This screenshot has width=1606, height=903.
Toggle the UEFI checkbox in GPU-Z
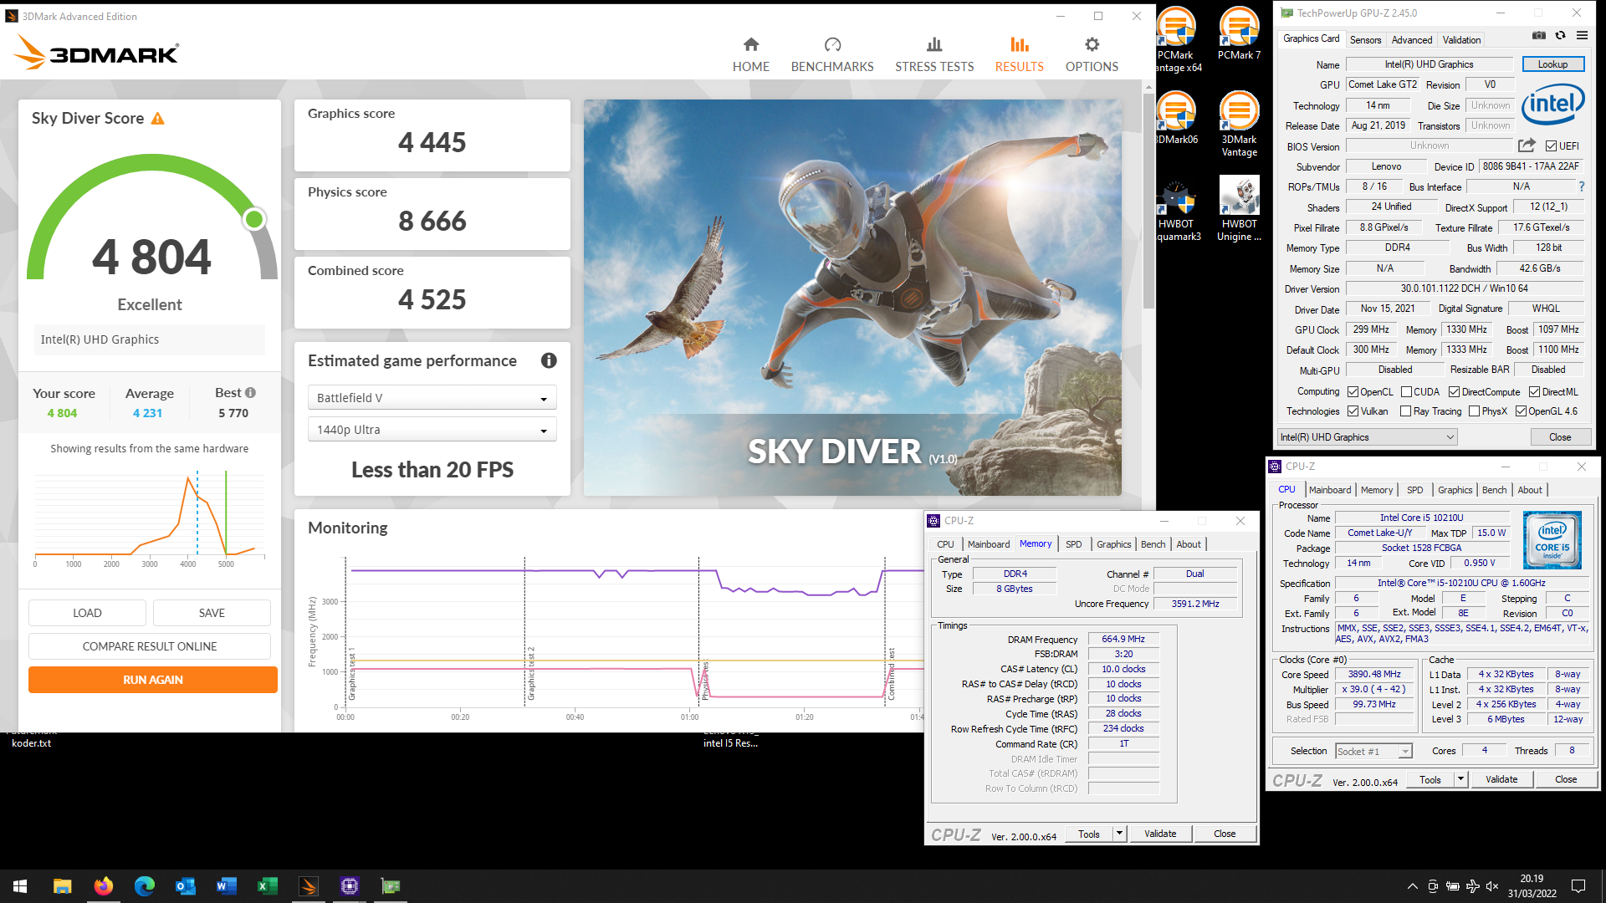point(1551,146)
